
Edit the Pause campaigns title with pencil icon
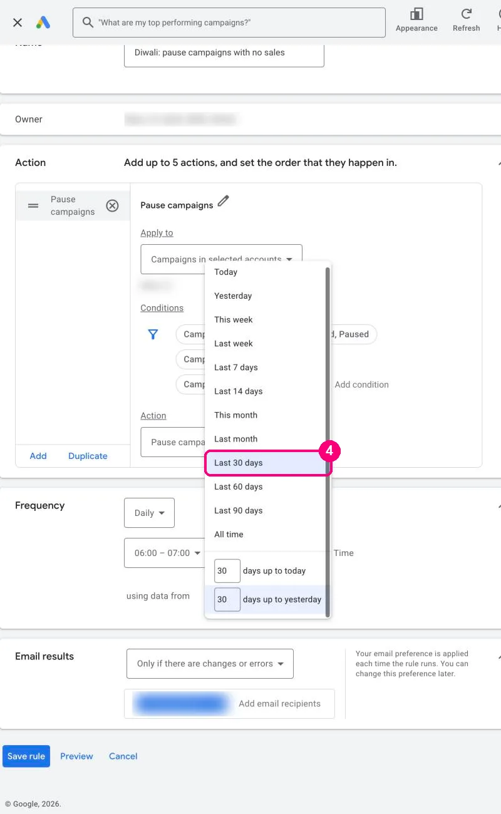tap(223, 202)
